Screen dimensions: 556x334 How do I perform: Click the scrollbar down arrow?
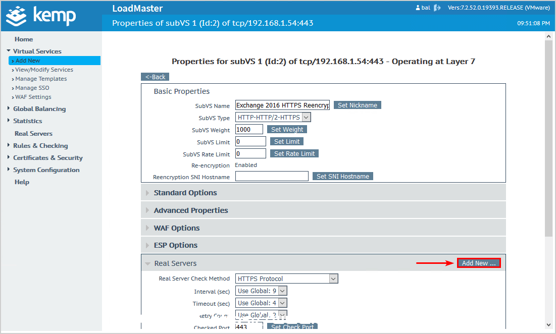(548, 325)
